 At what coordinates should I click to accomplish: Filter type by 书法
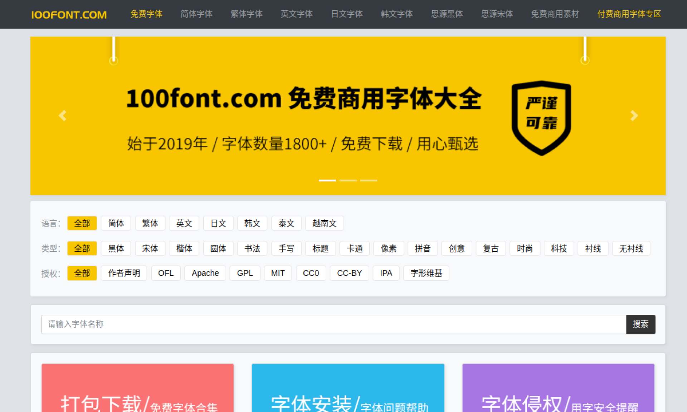252,248
